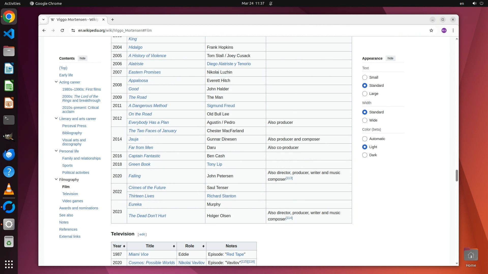Go back with the browser back arrow
Viewport: 488px width, 274px height.
[x=44, y=30]
